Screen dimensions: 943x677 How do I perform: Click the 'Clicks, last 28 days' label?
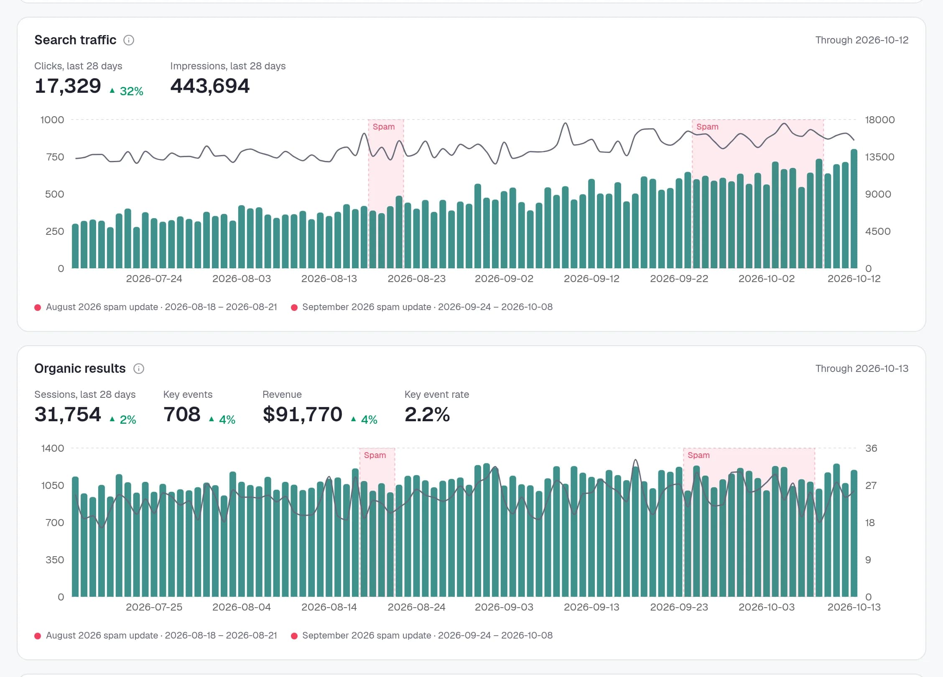point(78,66)
